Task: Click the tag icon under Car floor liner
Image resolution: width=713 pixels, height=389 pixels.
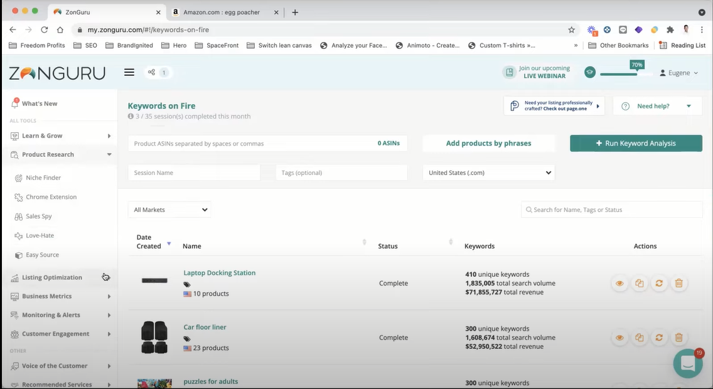Action: (x=187, y=339)
